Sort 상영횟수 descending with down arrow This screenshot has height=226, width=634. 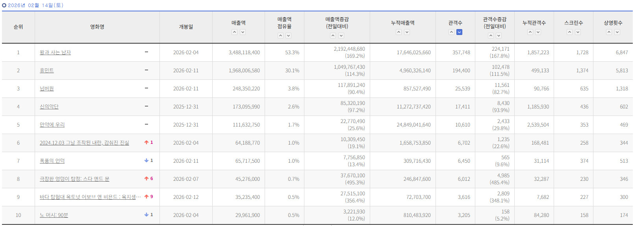tap(617, 32)
